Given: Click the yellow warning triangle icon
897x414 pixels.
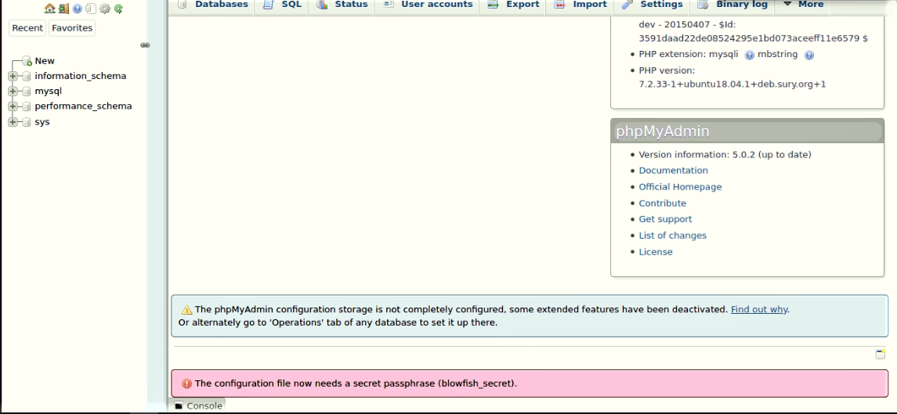Looking at the screenshot, I should pos(186,310).
